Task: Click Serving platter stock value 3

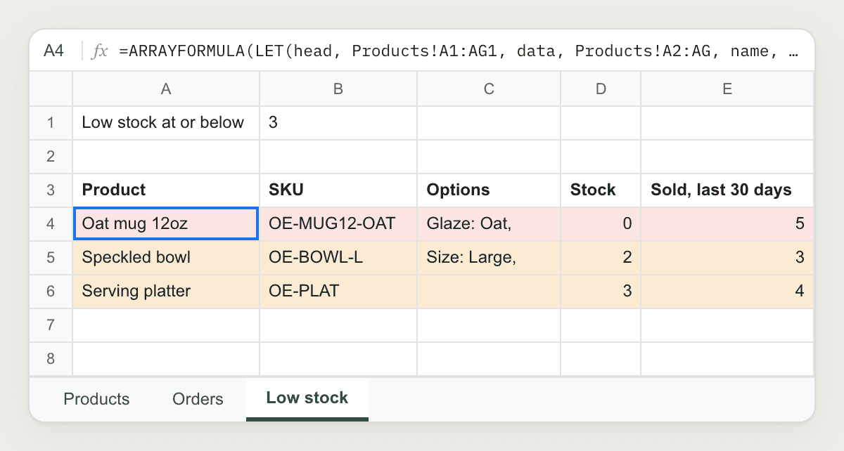Action: (601, 292)
